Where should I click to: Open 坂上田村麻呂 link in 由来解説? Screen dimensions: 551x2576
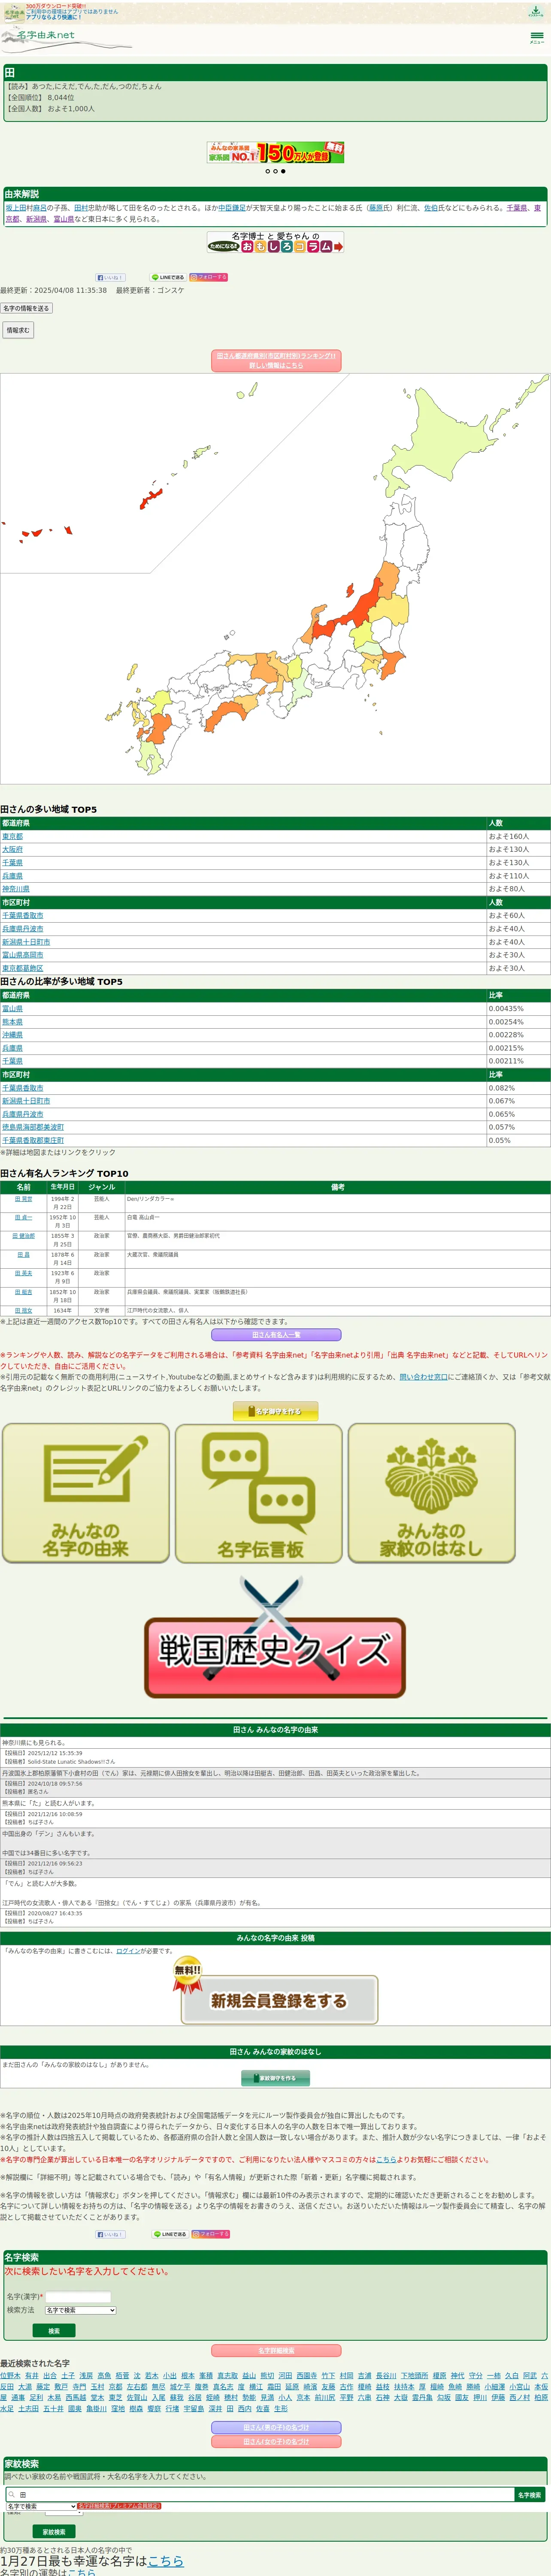click(26, 208)
